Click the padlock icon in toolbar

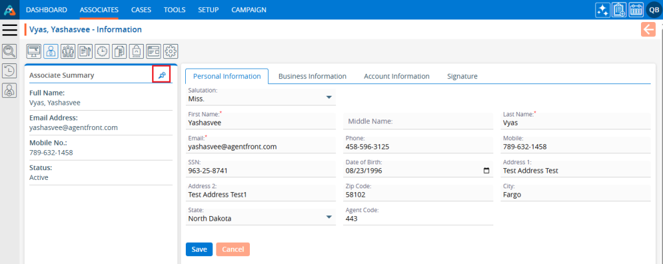pyautogui.click(x=137, y=51)
